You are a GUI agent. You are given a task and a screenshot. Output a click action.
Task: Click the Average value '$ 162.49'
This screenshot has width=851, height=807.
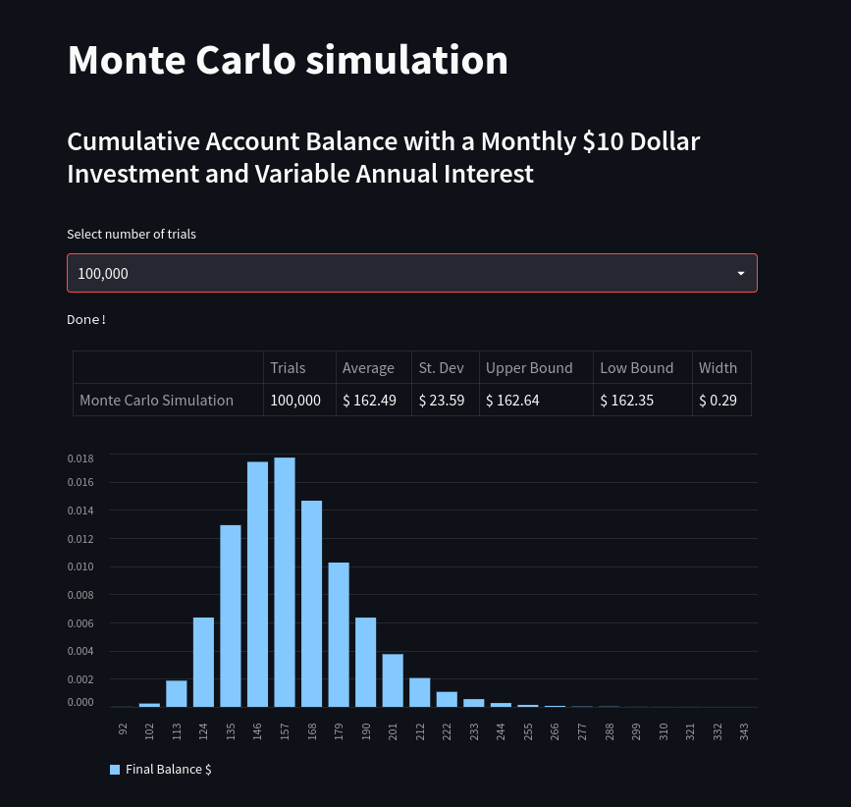pos(368,400)
